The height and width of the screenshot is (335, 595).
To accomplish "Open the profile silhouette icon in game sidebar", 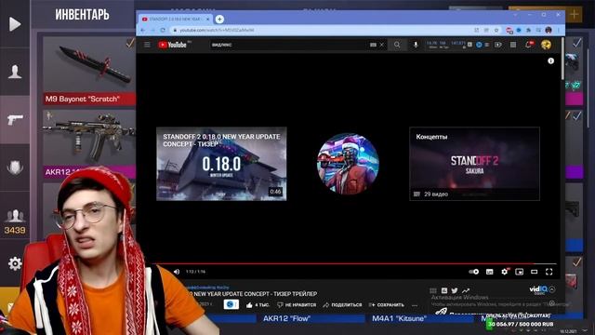I will [x=15, y=71].
